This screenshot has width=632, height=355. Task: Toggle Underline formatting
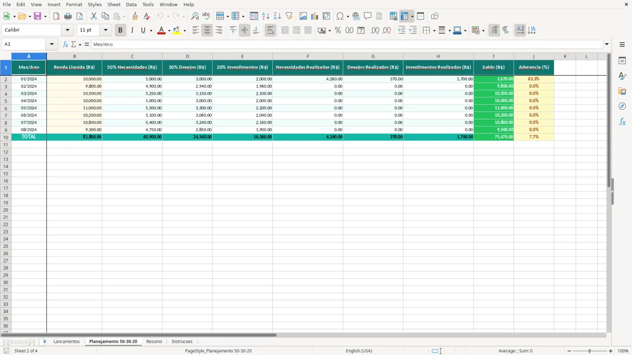click(x=143, y=31)
